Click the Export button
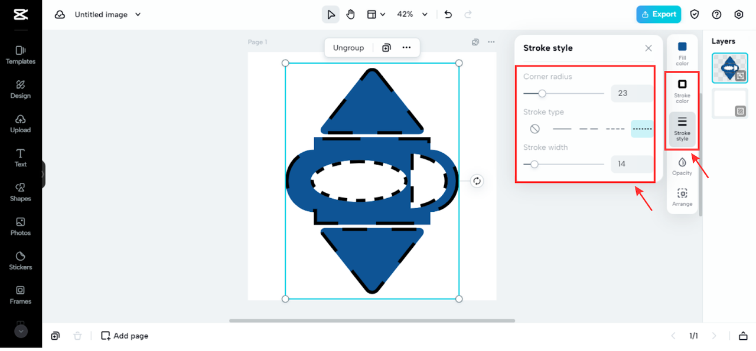Image resolution: width=756 pixels, height=351 pixels. (x=659, y=15)
